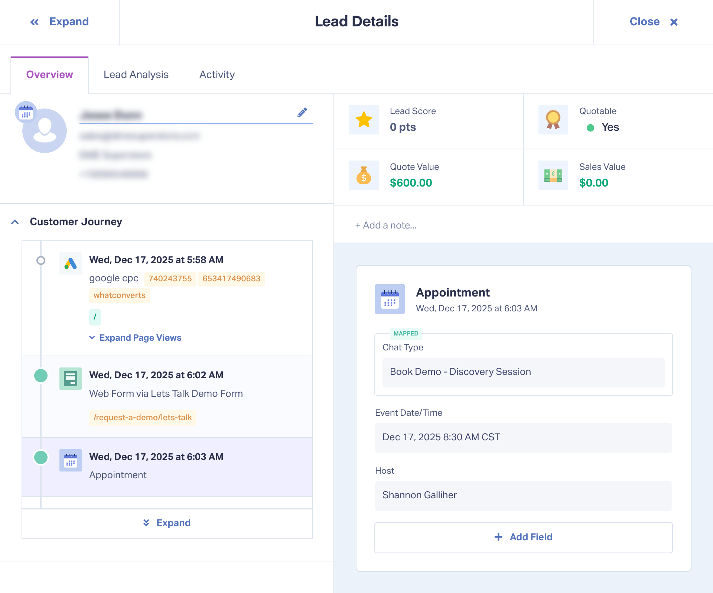This screenshot has height=593, width=713.
Task: Expand the journey list at the bottom
Action: pyautogui.click(x=167, y=523)
